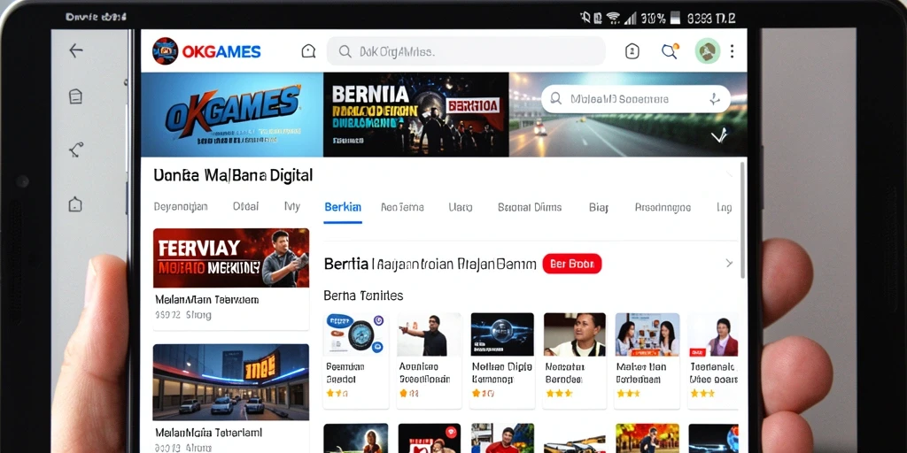Switch to the Areadnngoe tab
This screenshot has height=453, width=907.
click(663, 207)
